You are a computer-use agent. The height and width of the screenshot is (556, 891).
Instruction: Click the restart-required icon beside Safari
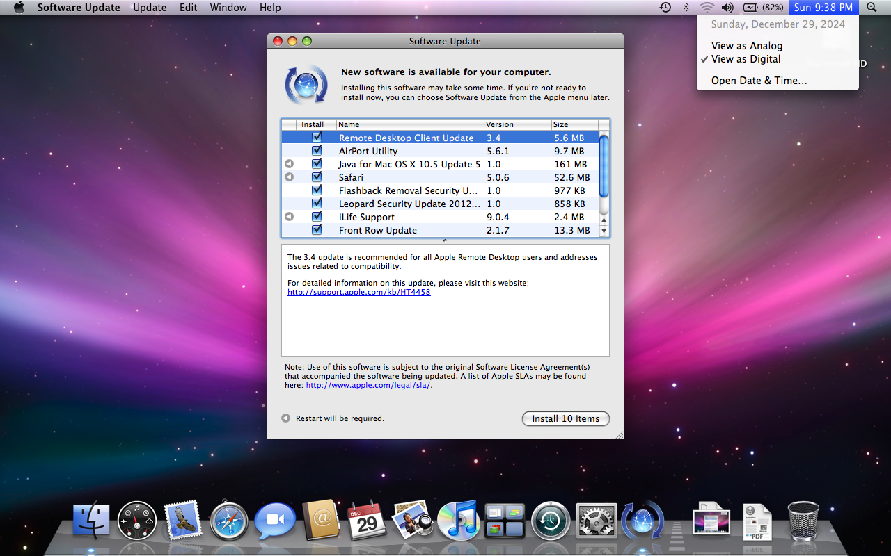click(x=289, y=177)
